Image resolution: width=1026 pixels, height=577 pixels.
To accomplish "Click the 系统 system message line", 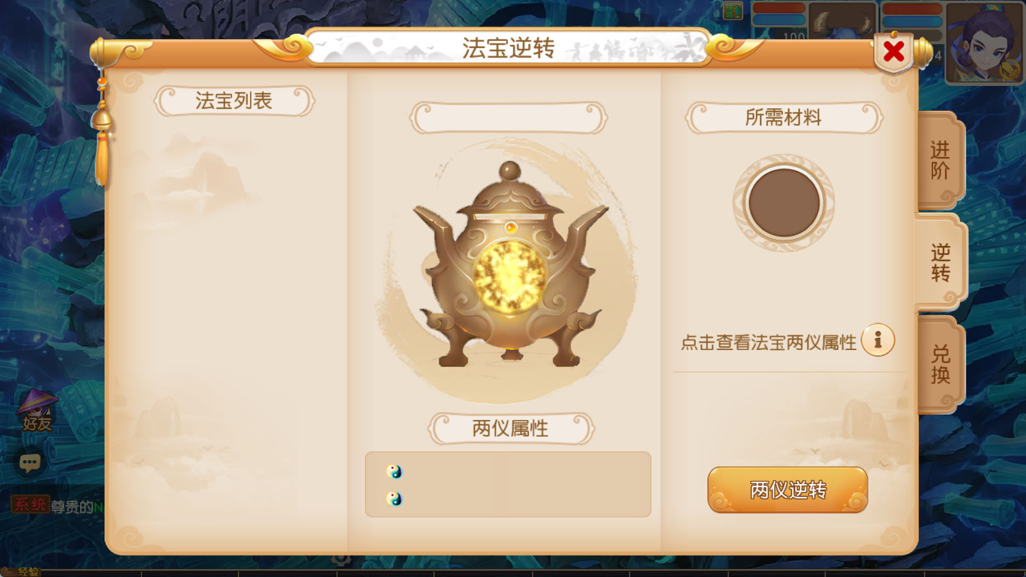I will [x=57, y=506].
